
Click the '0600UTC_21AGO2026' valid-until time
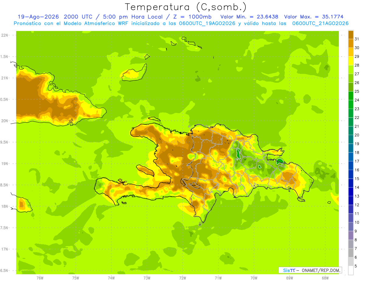click(320, 23)
